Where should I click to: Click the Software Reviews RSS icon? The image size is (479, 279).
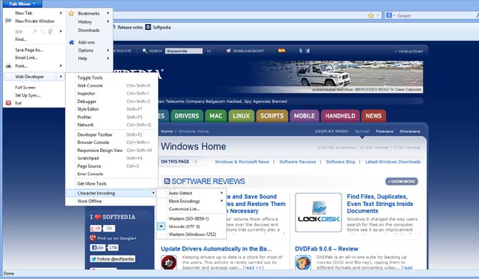167,181
